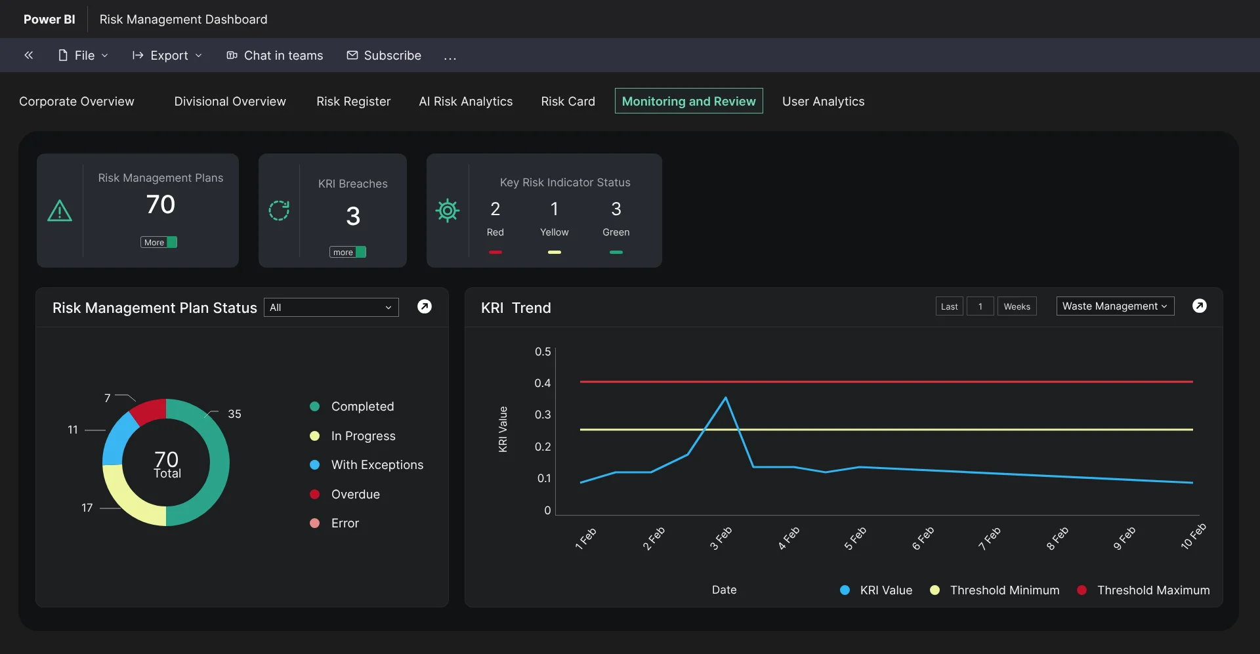1260x654 pixels.
Task: Click the warning triangle icon
Action: (60, 211)
